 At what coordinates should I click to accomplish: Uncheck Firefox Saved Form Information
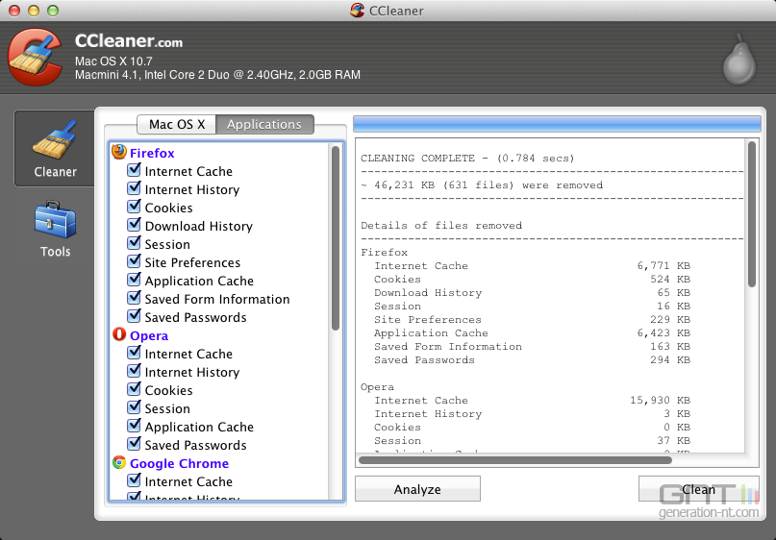tap(134, 298)
